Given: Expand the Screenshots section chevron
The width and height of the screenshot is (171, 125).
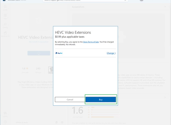Looking at the screenshot, I should click(x=165, y=7).
